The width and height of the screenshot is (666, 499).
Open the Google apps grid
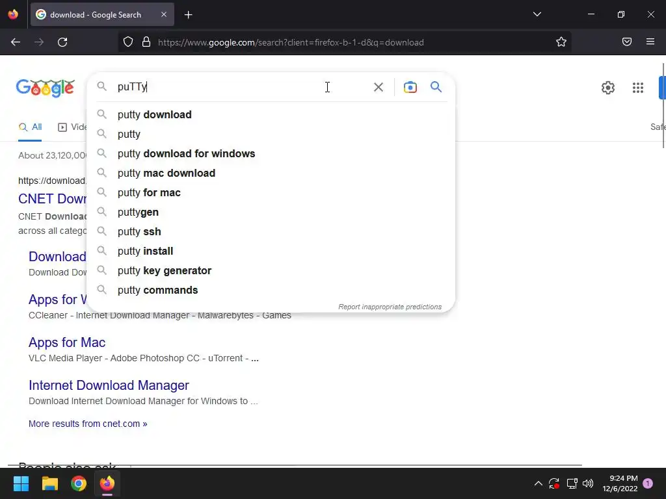[x=637, y=88]
